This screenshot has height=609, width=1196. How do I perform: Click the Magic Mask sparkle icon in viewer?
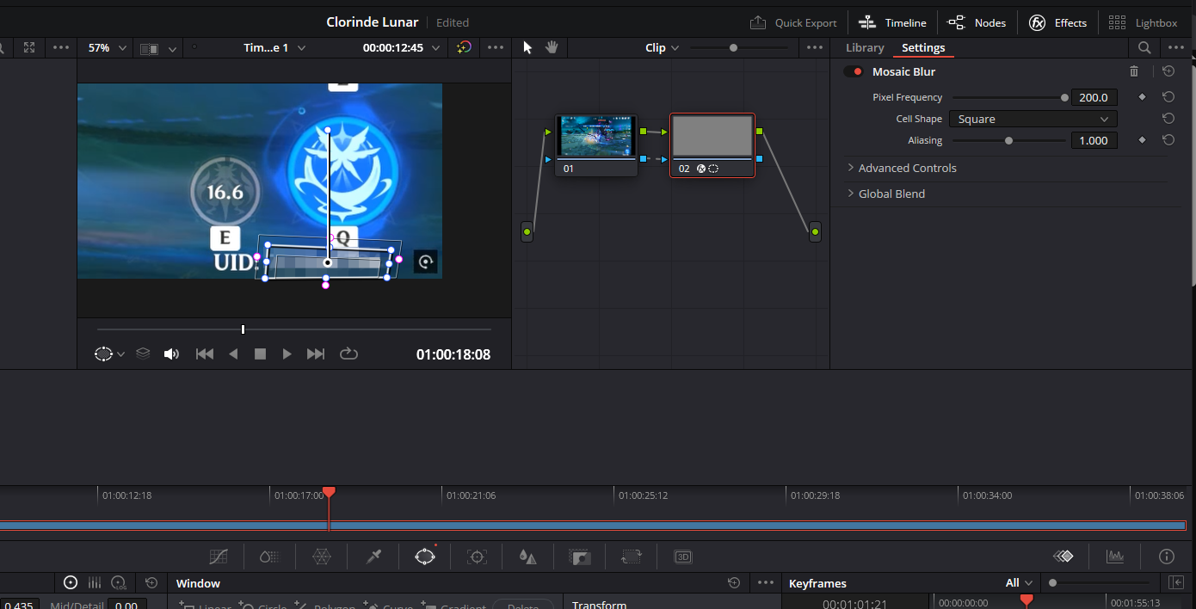pos(464,47)
